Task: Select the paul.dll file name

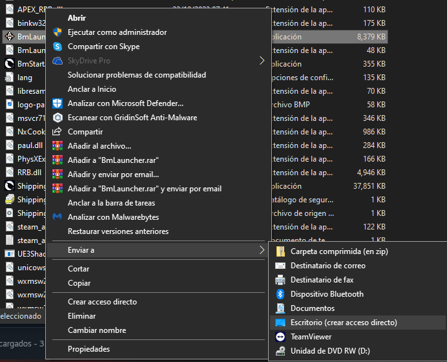Action: pos(30,145)
